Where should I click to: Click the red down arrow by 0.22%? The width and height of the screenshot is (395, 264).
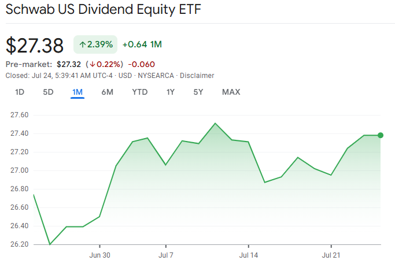[92, 65]
